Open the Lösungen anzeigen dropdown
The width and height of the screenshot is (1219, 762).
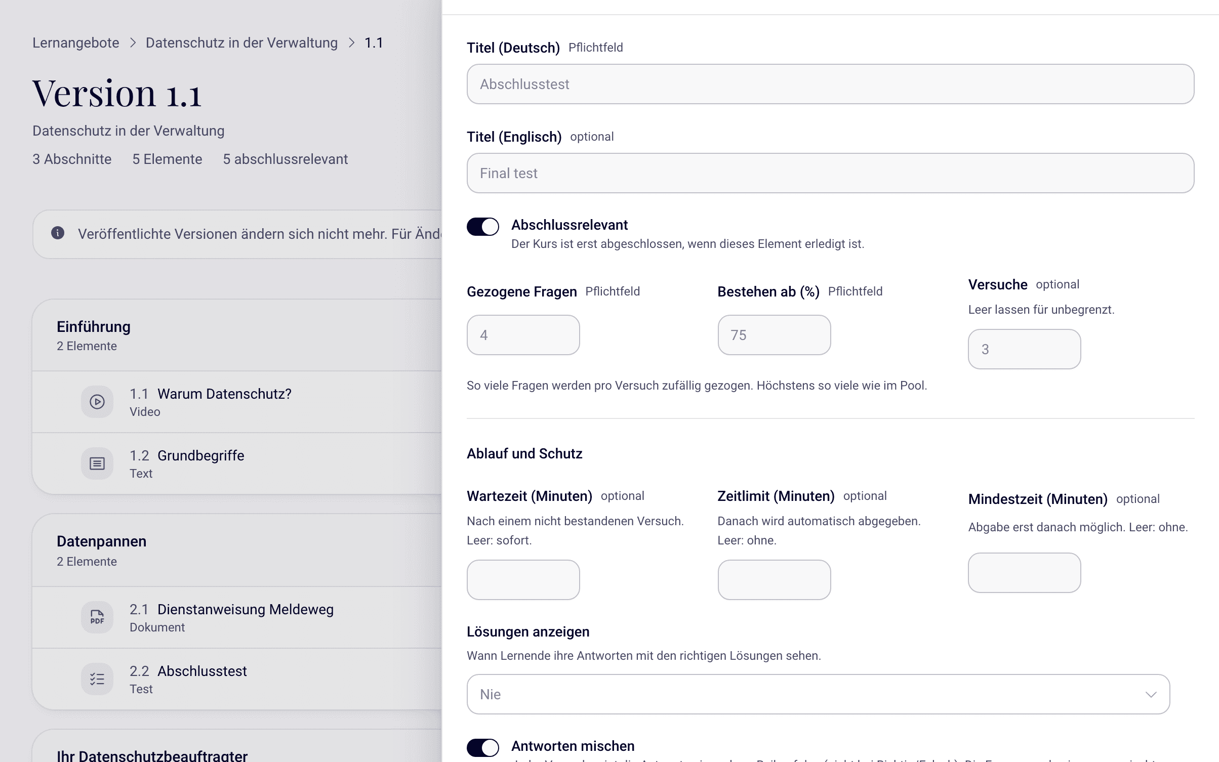[x=818, y=694]
